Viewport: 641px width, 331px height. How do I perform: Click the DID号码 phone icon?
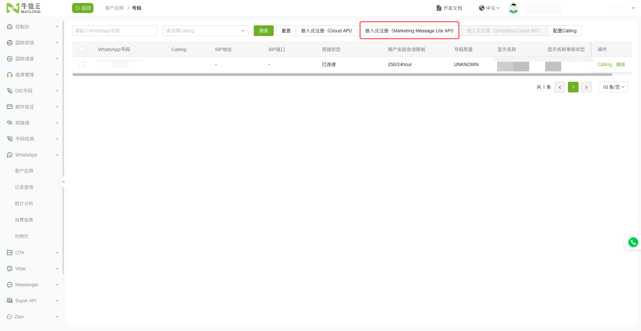point(10,91)
